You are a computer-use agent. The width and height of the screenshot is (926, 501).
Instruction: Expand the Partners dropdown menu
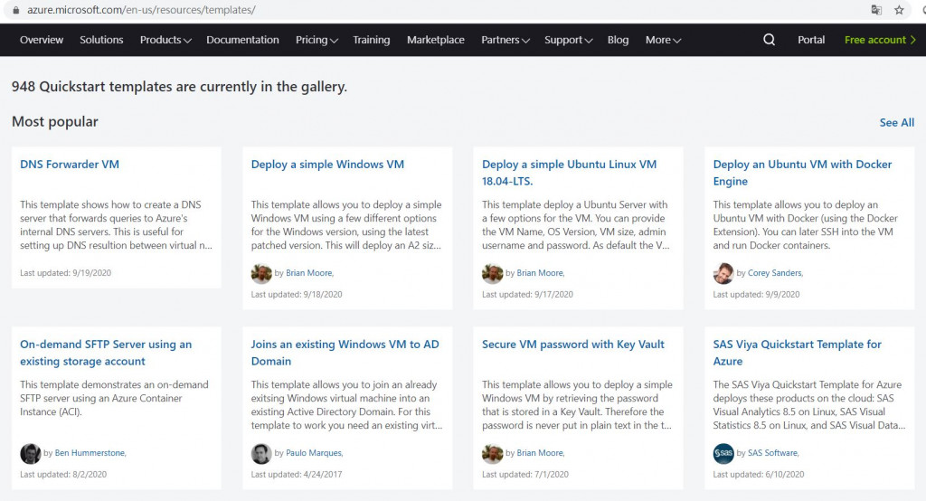coord(505,40)
